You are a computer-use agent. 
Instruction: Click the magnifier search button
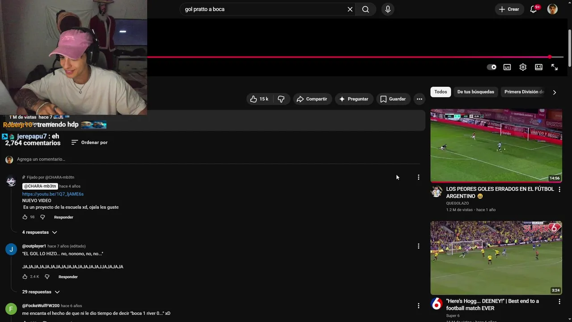click(366, 9)
